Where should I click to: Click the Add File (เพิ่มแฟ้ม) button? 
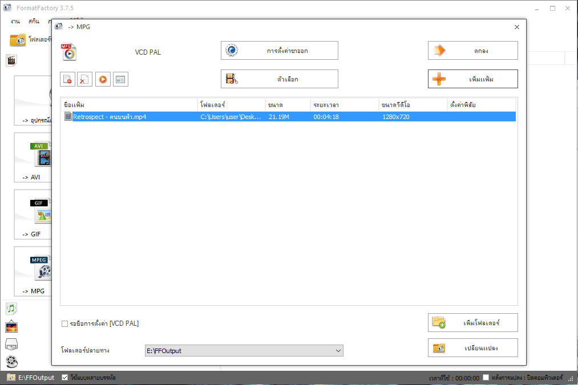tap(472, 79)
